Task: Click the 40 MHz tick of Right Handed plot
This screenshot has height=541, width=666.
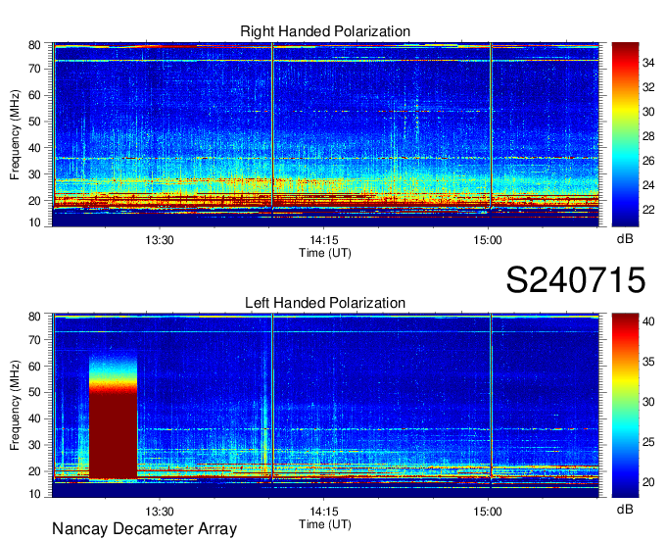Action: coord(34,148)
